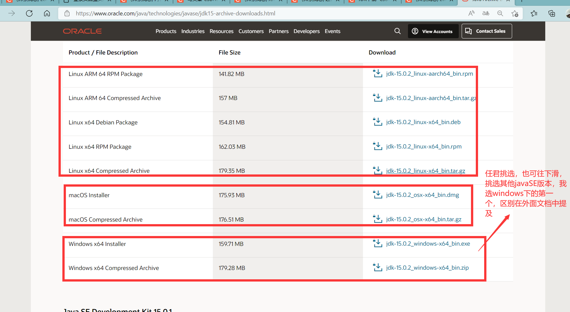Screen dimensions: 570x312
Task: Click the Contact Sales button
Action: click(x=486, y=31)
